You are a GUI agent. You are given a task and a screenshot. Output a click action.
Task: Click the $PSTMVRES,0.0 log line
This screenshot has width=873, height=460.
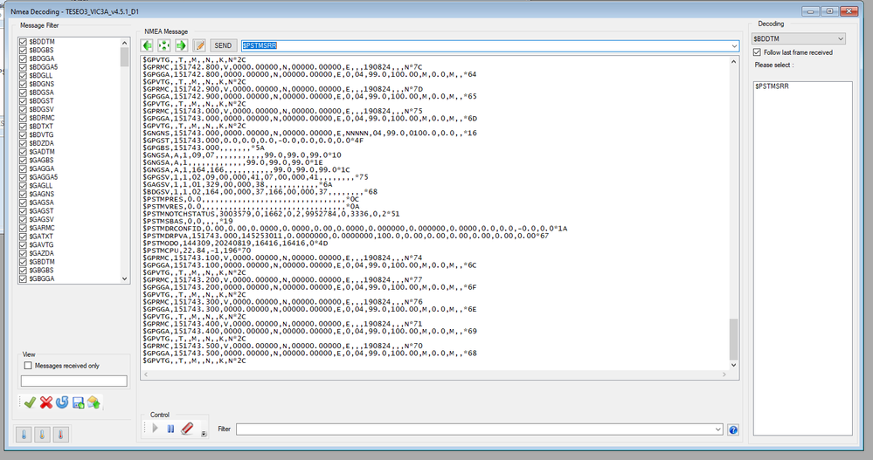click(x=251, y=206)
